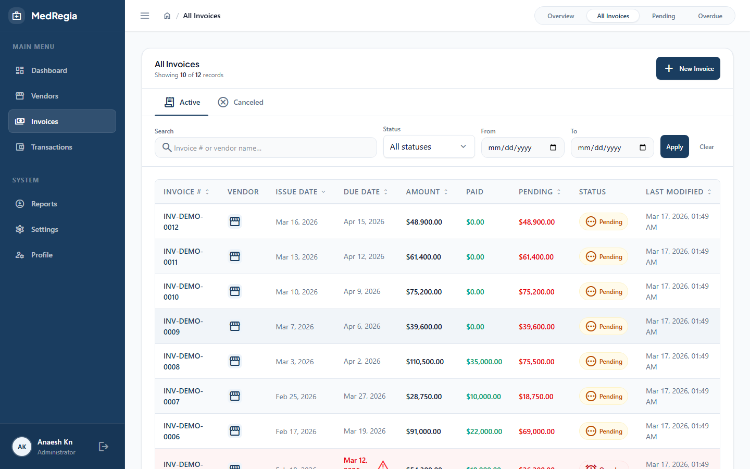Screen dimensions: 750x469
Task: Sort by Last Modified column
Action: pos(678,192)
